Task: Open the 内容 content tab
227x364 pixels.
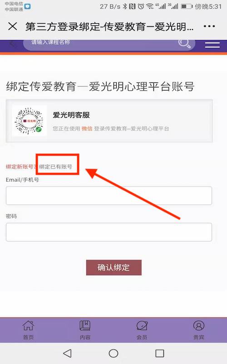Action: pos(85,330)
